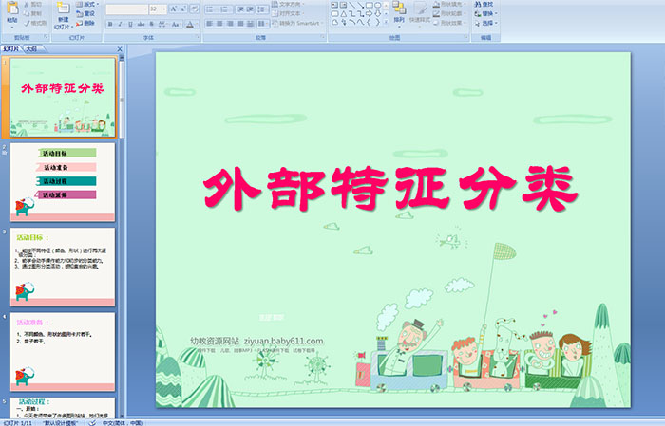This screenshot has width=665, height=426.
Task: Toggle align text right
Action: [x=230, y=24]
